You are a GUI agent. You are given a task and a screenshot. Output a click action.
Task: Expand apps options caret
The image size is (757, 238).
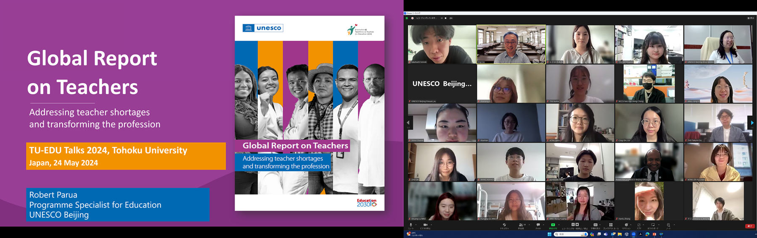tap(643, 225)
